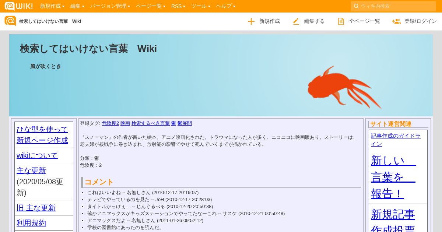Click the comment by じんぐるべる
The height and width of the screenshot is (232, 442).
coord(150,207)
